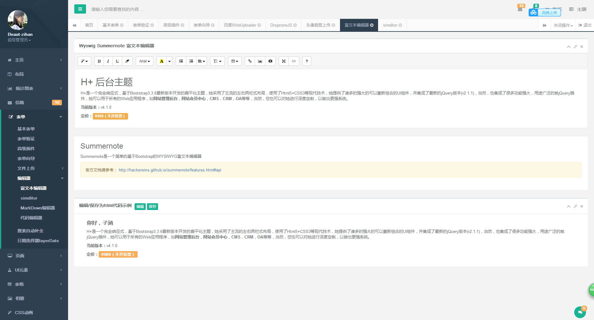Open the MarkDown编辑器 sidebar item
594x320 pixels.
pos(38,208)
